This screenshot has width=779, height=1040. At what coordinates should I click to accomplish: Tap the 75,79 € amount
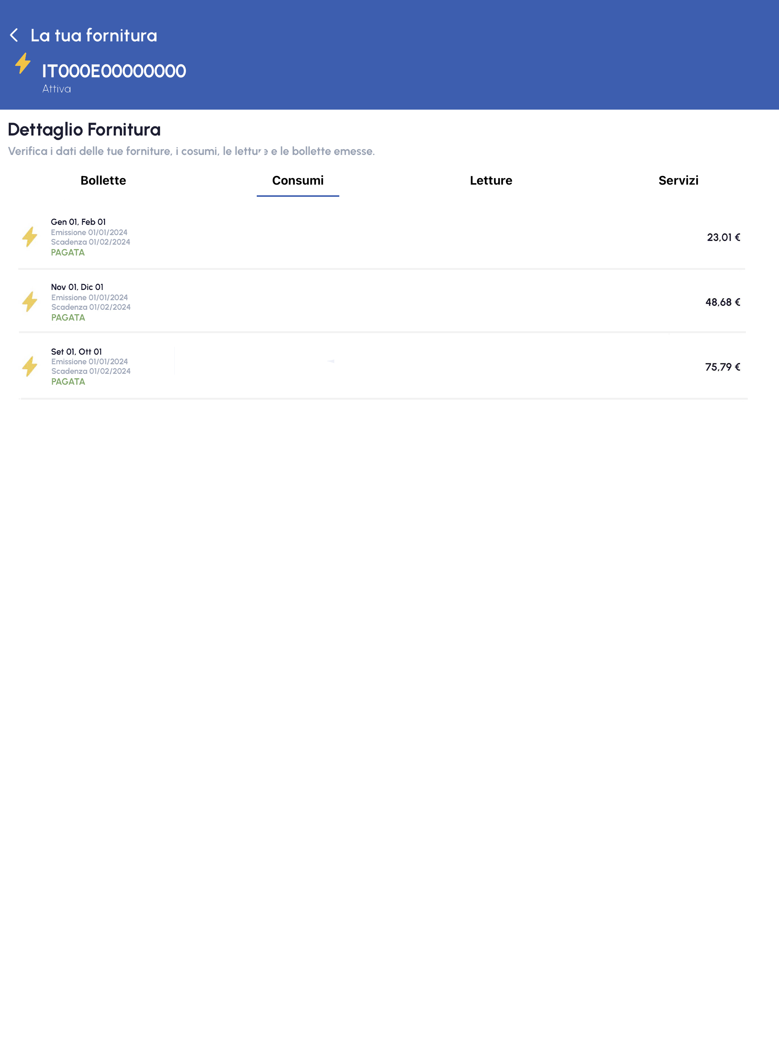(723, 367)
